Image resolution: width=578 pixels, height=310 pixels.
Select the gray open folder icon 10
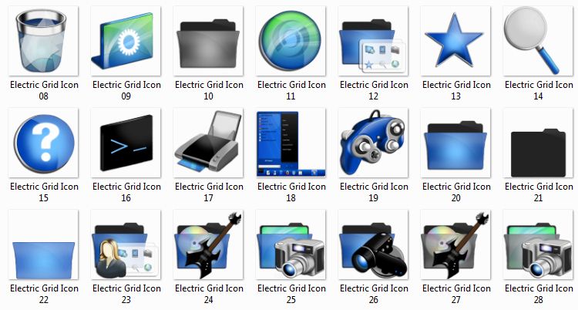[208, 41]
